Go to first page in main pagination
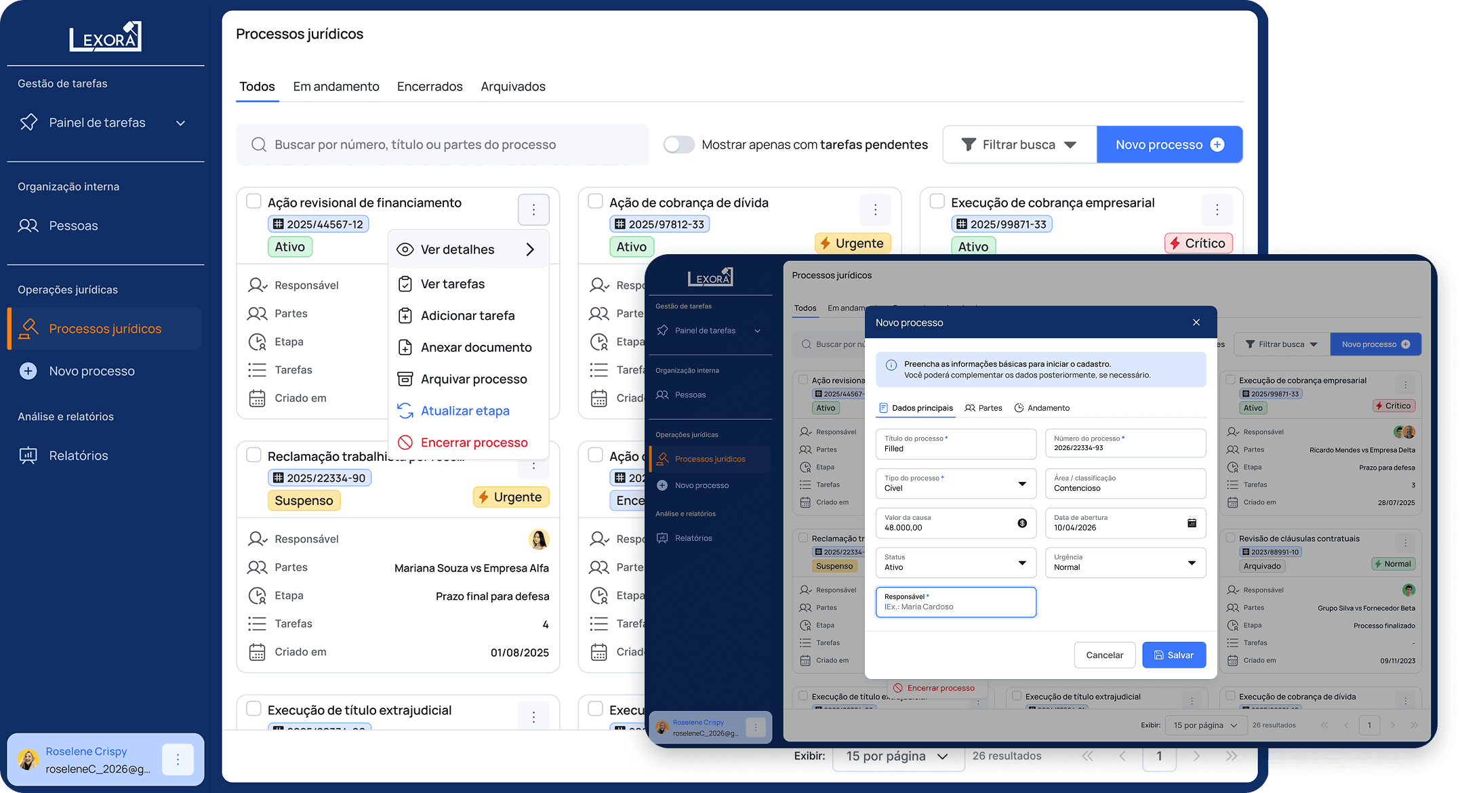 point(1087,756)
